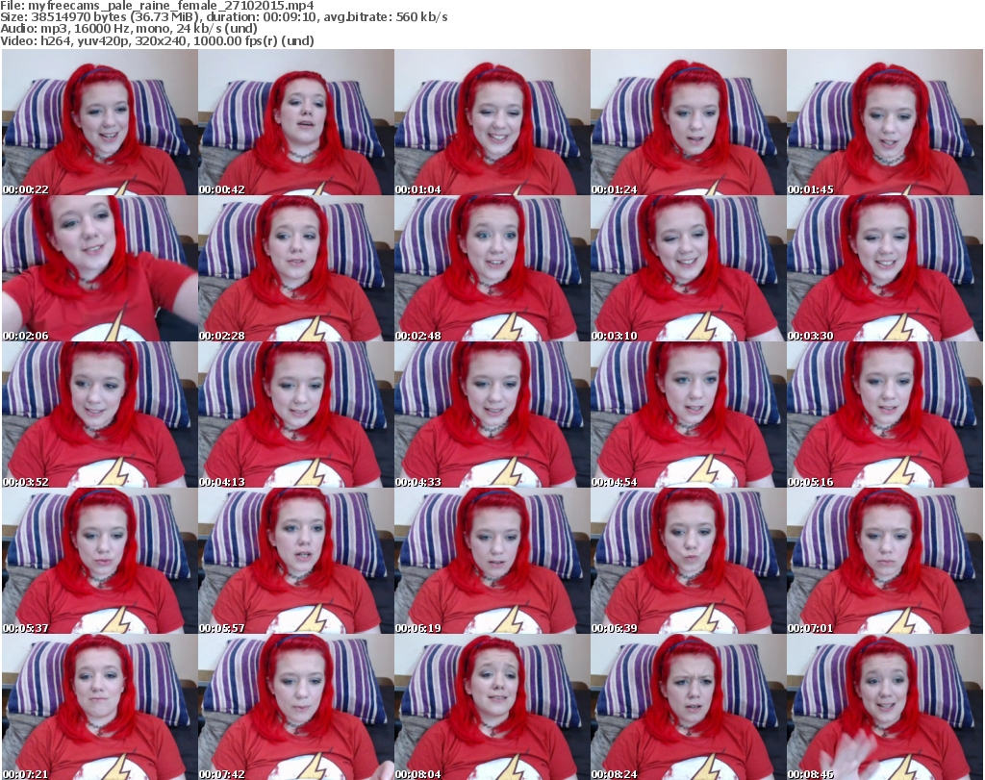This screenshot has width=985, height=780.
Task: Select the thumbnail stamped 00:00:22
Action: point(100,122)
